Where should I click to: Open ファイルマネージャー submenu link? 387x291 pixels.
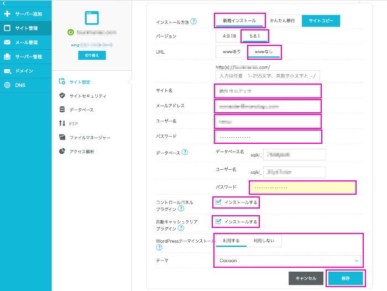point(90,138)
